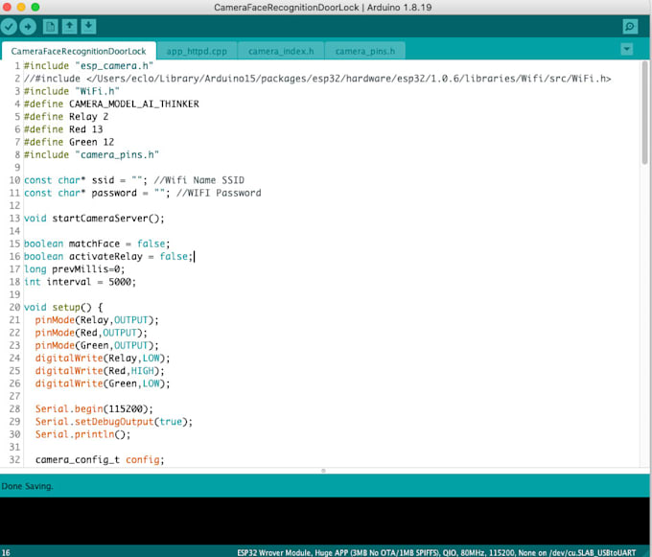Click 'Serial.setDebugOutput(true);' line
This screenshot has width=652, height=557.
(114, 422)
